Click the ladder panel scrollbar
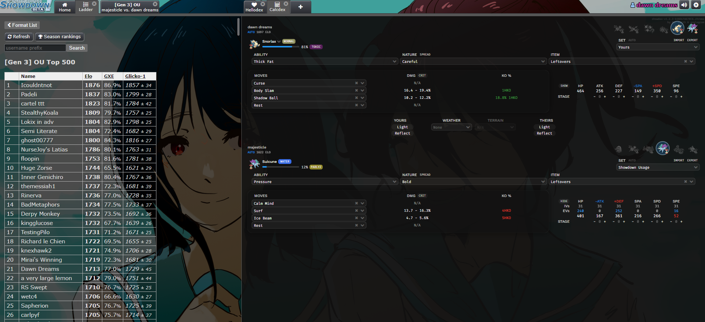Screen dimensions: 705x322 pyautogui.click(x=238, y=27)
